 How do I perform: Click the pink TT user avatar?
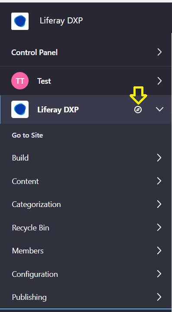20,81
